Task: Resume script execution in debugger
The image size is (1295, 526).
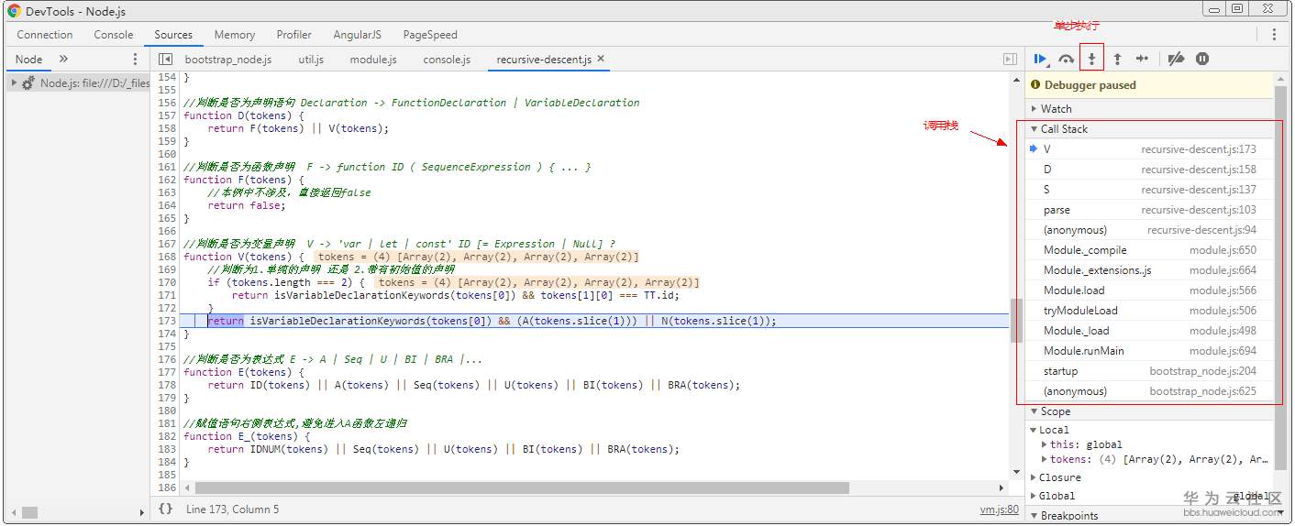Action: tap(1041, 59)
